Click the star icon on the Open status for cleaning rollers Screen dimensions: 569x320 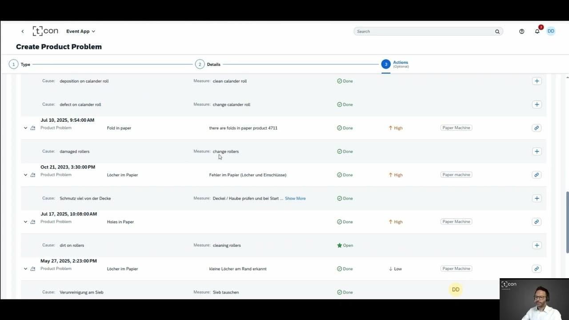pos(339,245)
